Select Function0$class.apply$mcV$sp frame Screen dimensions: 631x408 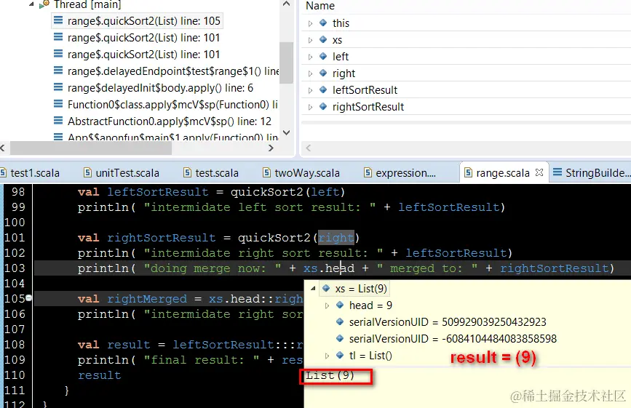click(x=166, y=105)
